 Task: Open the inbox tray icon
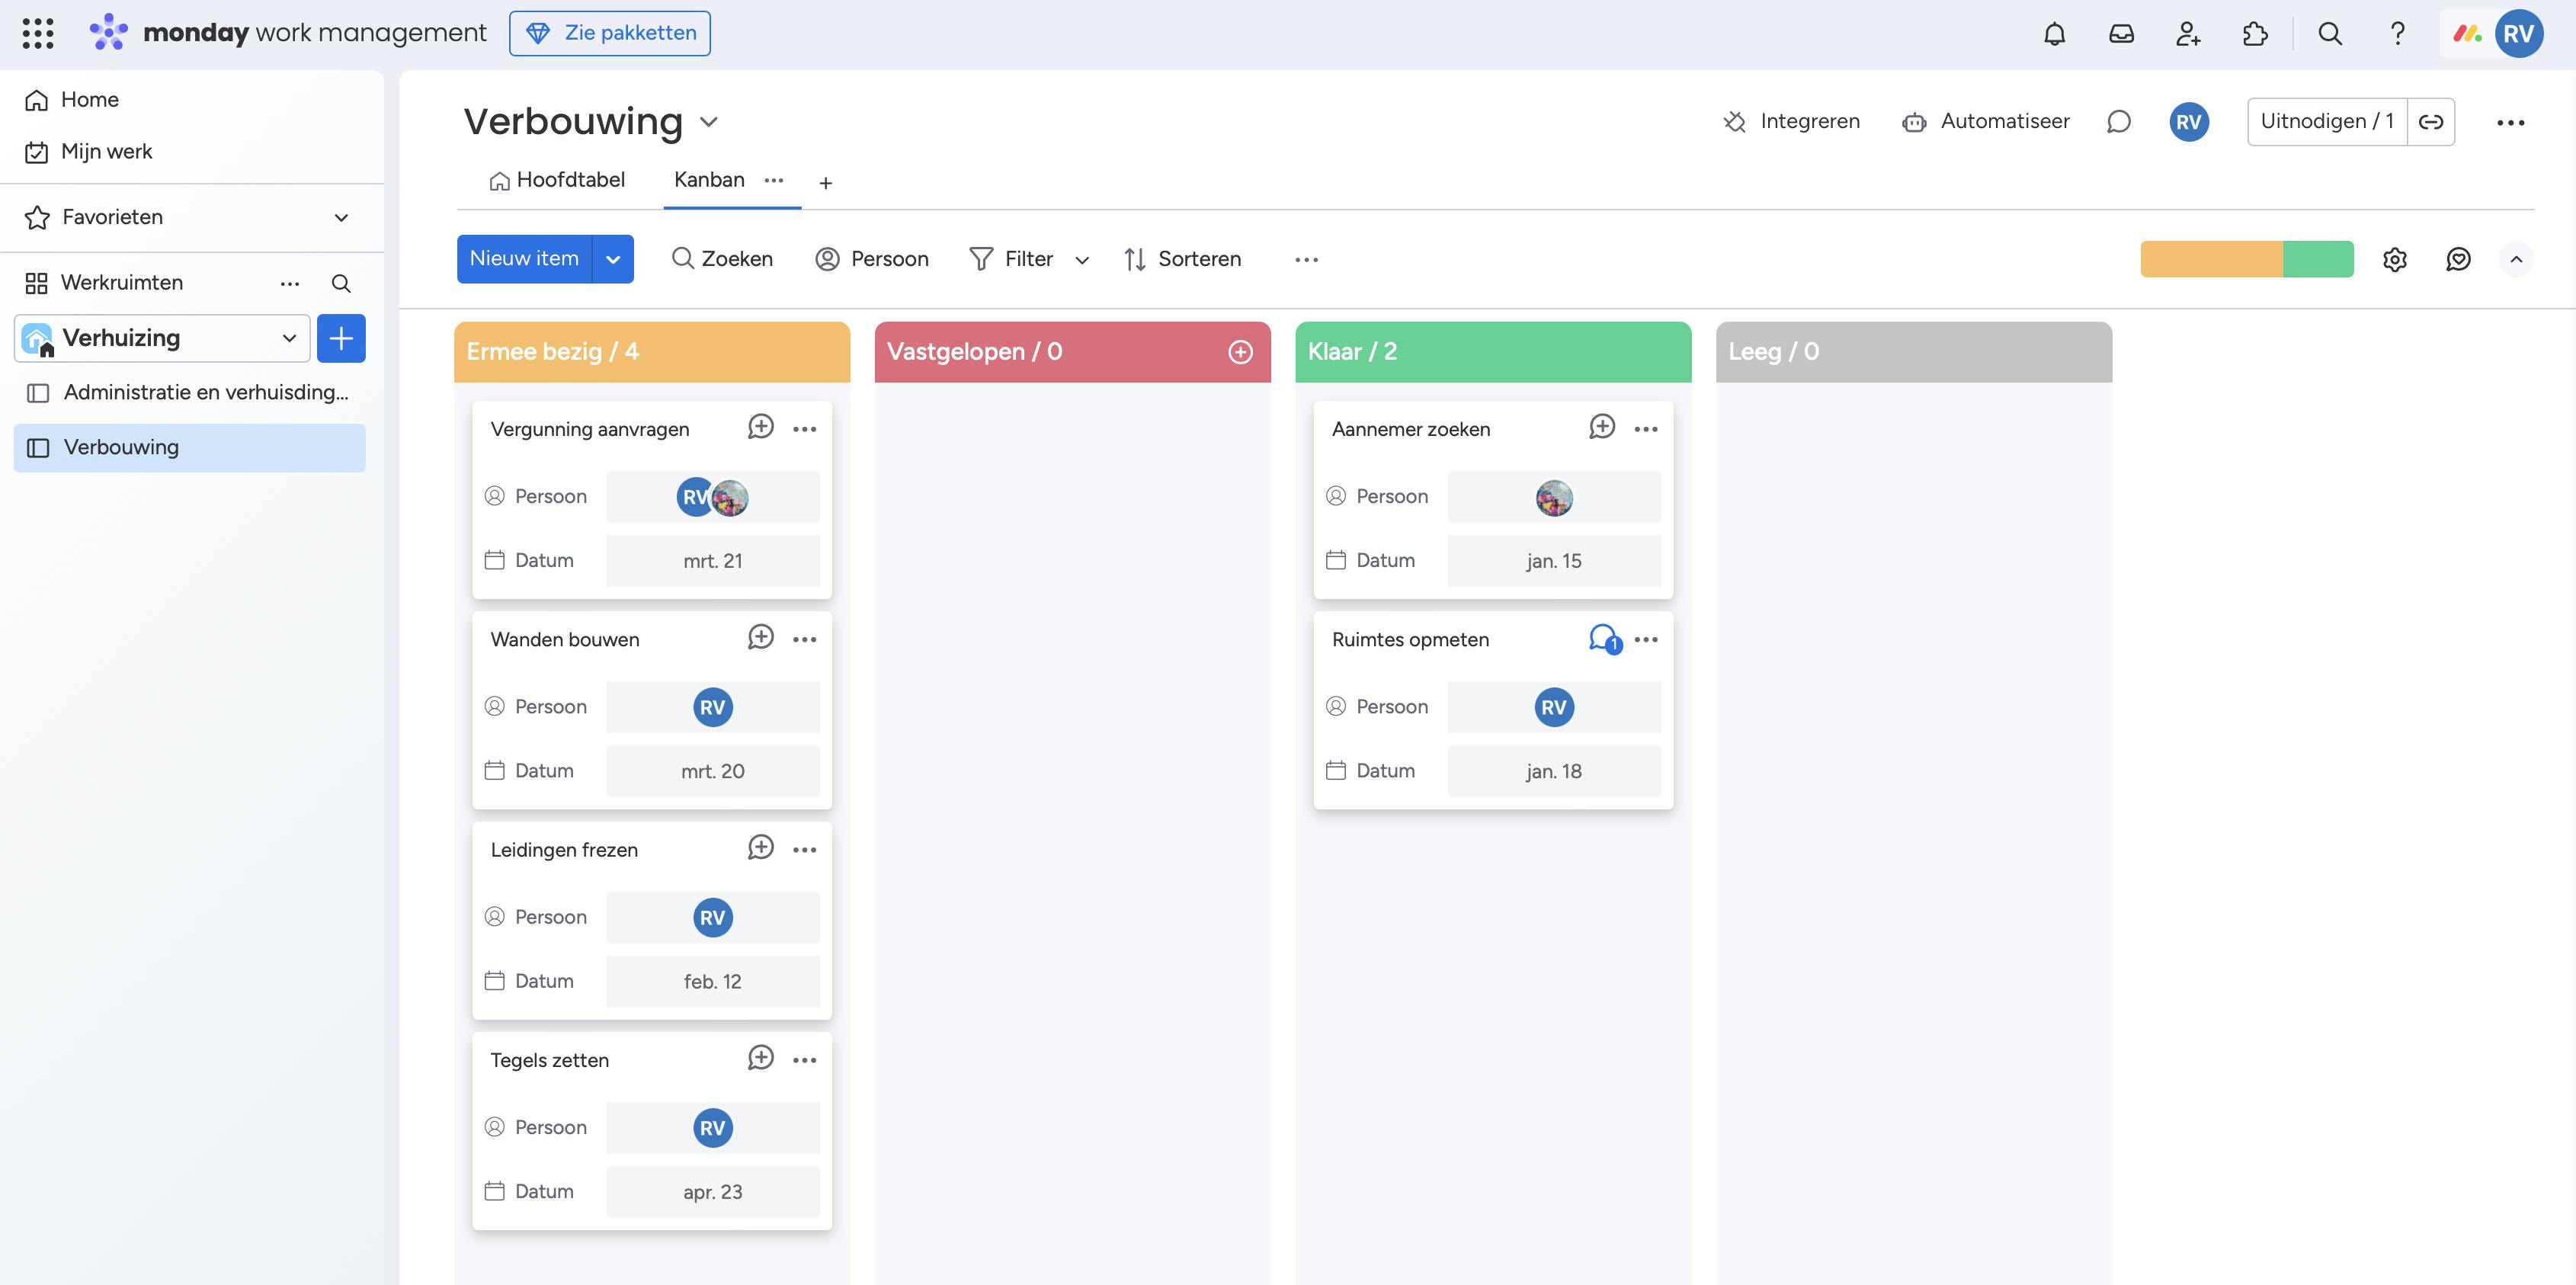(x=2121, y=34)
